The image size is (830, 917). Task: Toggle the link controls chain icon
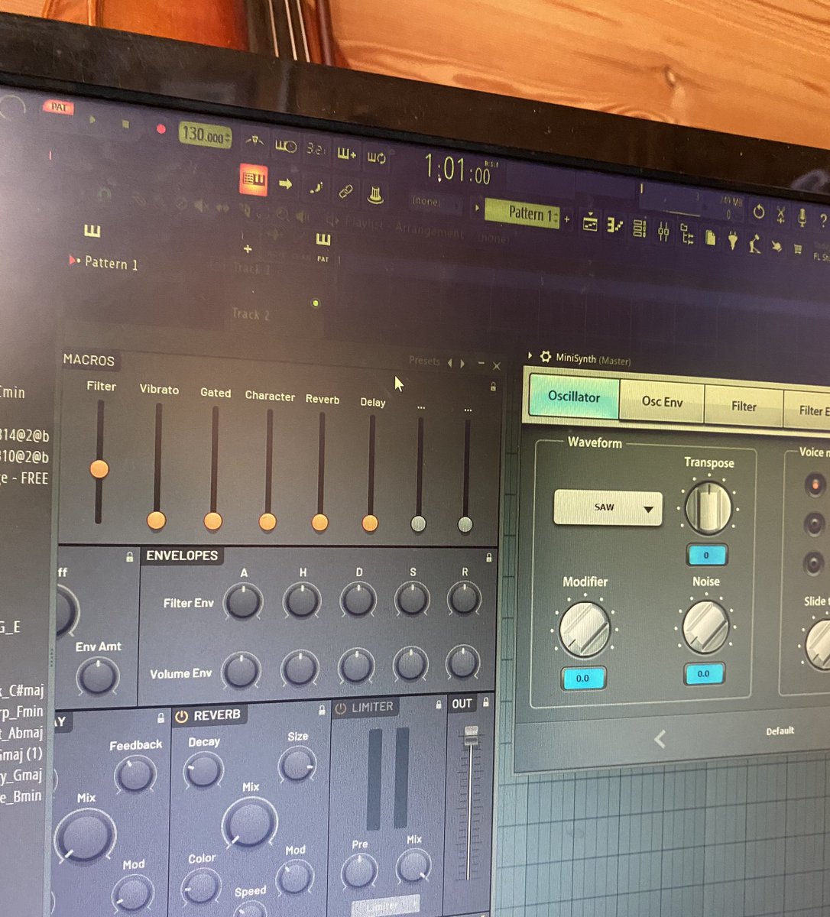point(345,192)
